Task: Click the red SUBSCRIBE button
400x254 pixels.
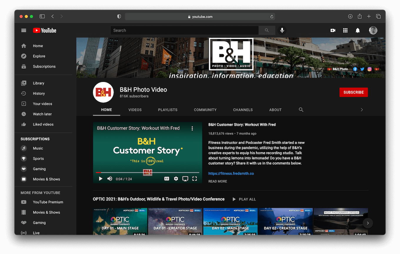Action: pos(354,92)
